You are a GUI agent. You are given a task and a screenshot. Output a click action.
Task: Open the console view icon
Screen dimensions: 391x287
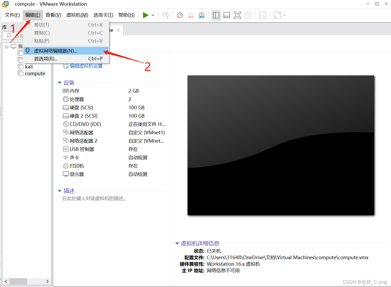coord(263,15)
